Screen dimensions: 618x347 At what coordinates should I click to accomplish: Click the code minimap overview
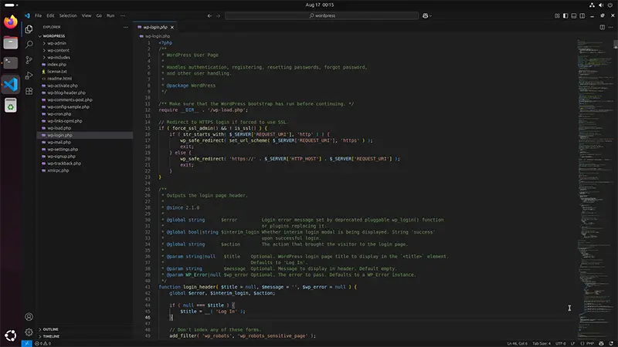pos(595,189)
